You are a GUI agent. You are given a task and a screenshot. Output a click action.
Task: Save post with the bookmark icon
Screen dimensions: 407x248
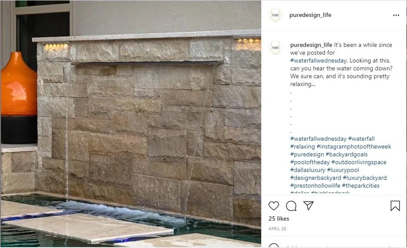pos(395,206)
